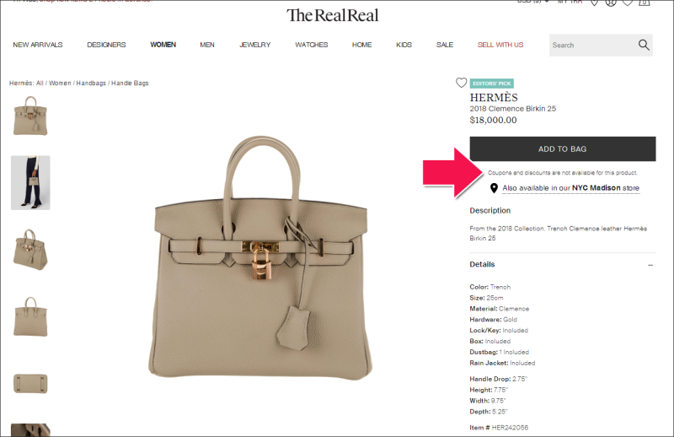Click the Handbags breadcrumb link
The height and width of the screenshot is (437, 674).
coord(91,83)
